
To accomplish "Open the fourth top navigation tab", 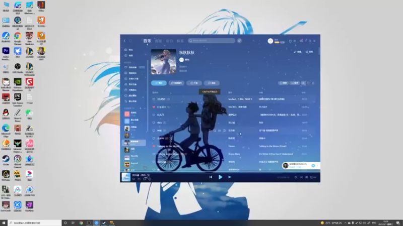I will coord(180,41).
